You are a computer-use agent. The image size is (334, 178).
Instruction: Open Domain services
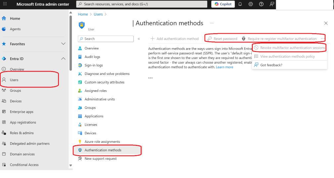tap(22, 154)
